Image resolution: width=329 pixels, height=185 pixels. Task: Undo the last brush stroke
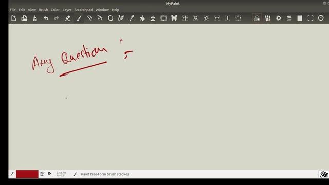pos(46,18)
